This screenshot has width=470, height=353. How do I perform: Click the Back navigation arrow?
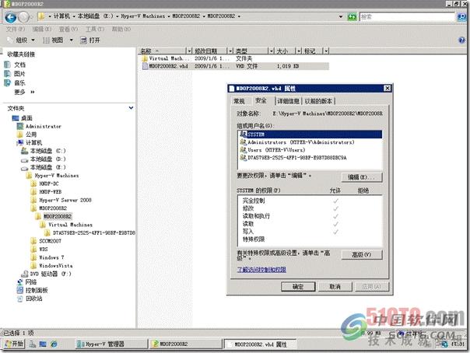pyautogui.click(x=10, y=17)
